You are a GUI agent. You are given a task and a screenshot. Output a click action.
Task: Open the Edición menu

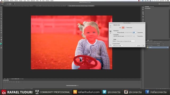point(16,1)
